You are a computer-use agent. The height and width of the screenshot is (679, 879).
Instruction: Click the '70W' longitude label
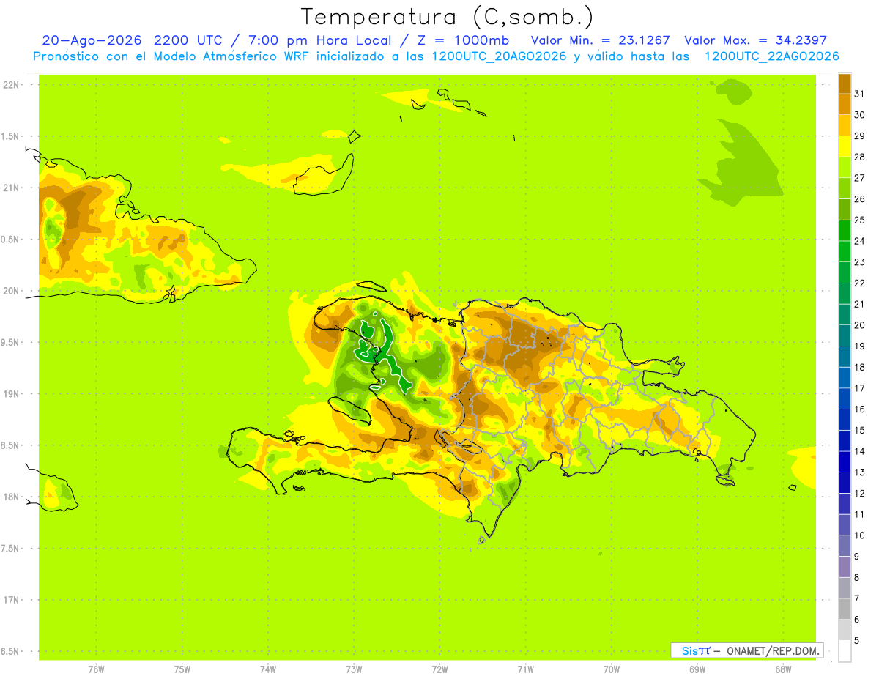pos(612,669)
